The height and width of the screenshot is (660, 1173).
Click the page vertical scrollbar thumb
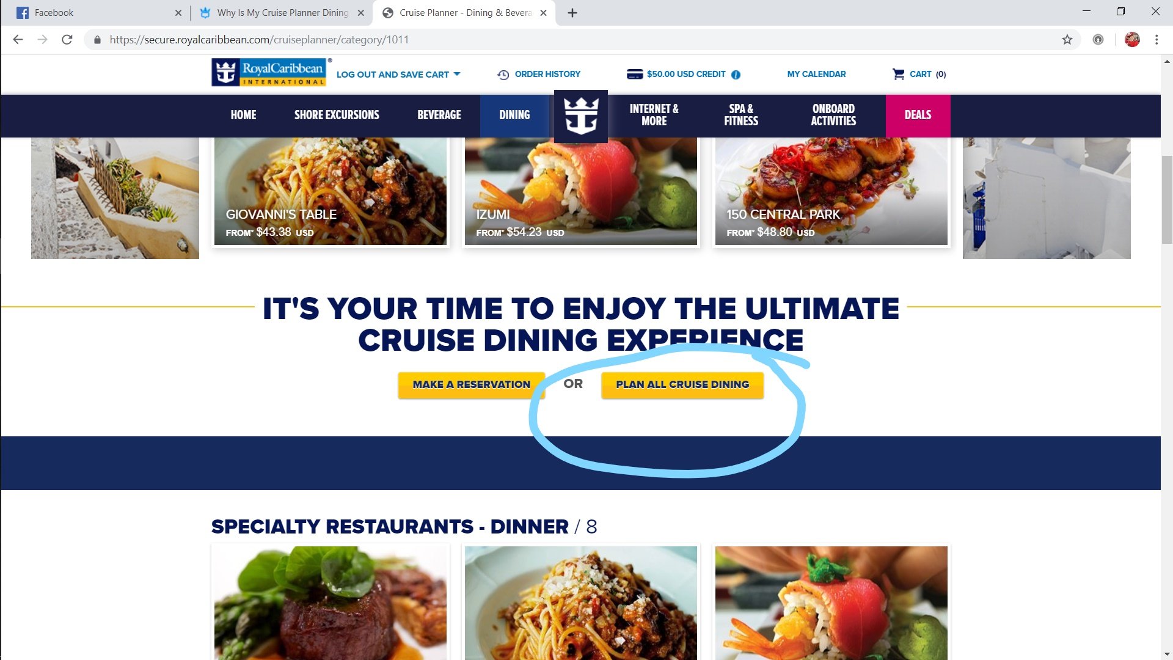1167,200
